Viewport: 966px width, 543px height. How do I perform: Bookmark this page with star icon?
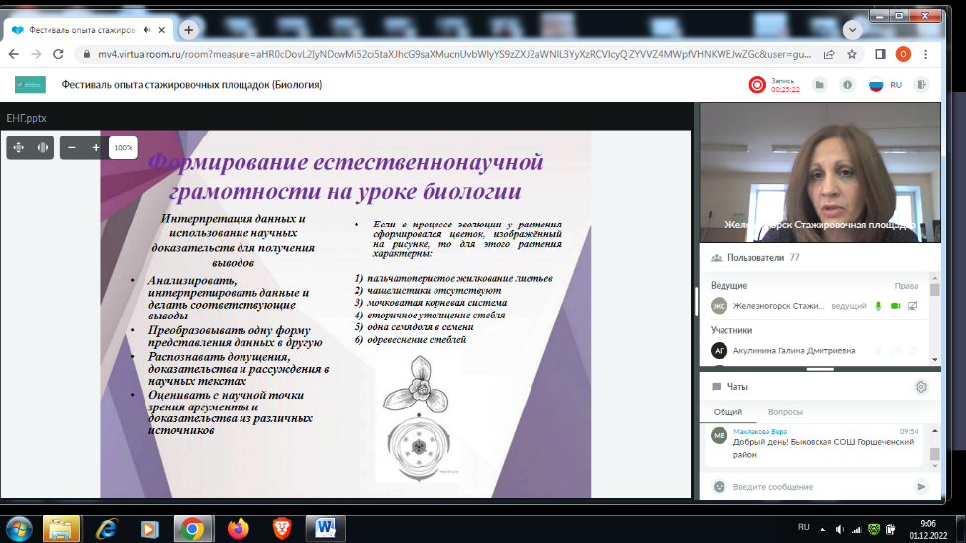click(x=852, y=54)
